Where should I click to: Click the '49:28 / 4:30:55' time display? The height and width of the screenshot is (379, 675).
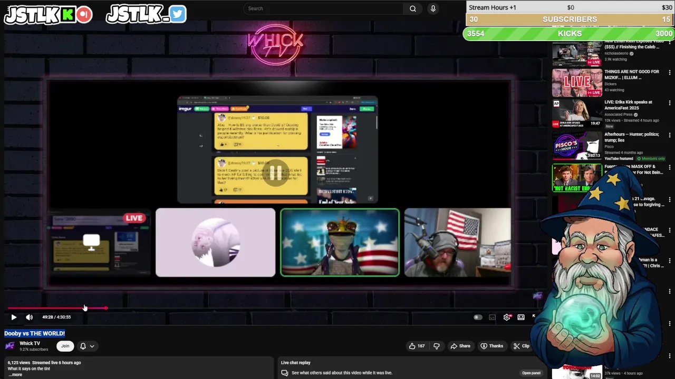click(56, 317)
